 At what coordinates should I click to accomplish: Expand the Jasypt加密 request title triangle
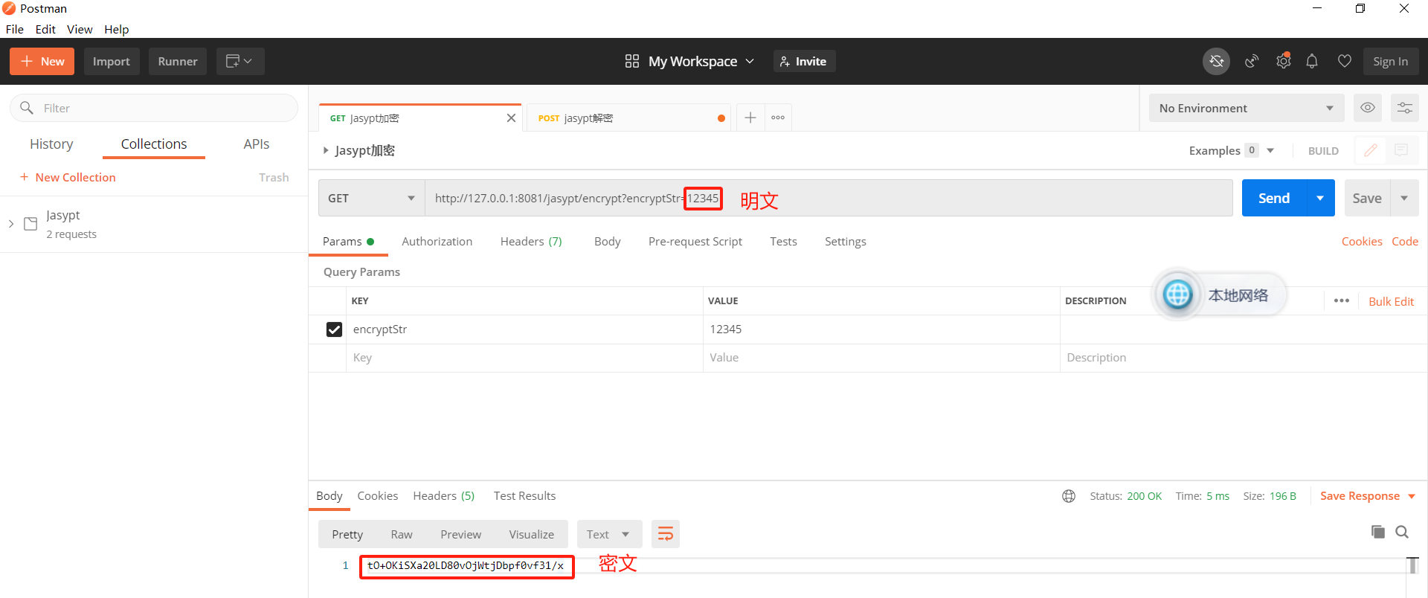pyautogui.click(x=326, y=150)
